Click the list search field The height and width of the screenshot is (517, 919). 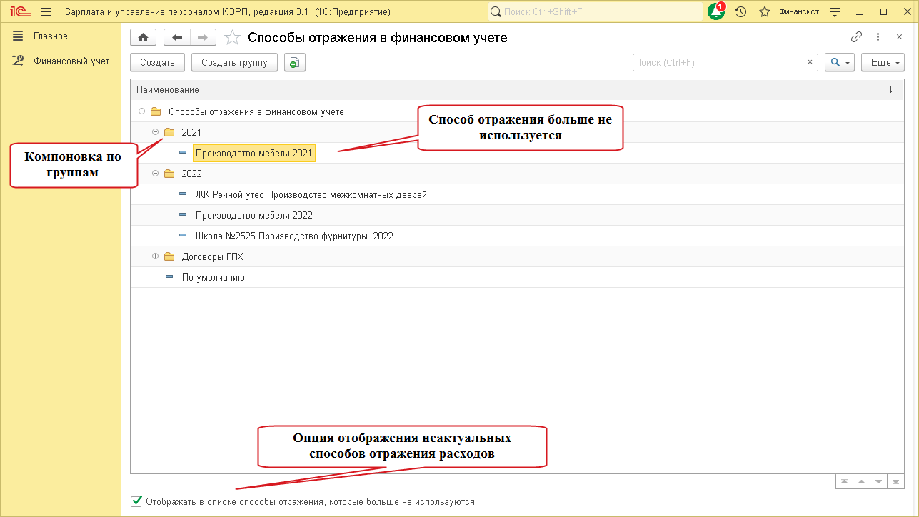(x=717, y=63)
